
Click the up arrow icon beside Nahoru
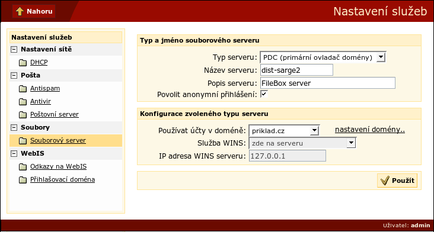coord(20,11)
